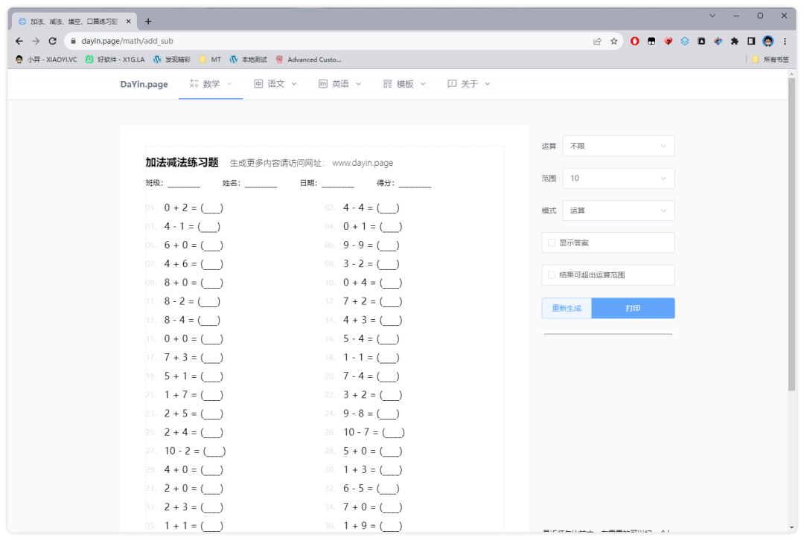Image resolution: width=804 pixels, height=540 pixels.
Task: Open the Chrome three-dot menu
Action: point(785,41)
